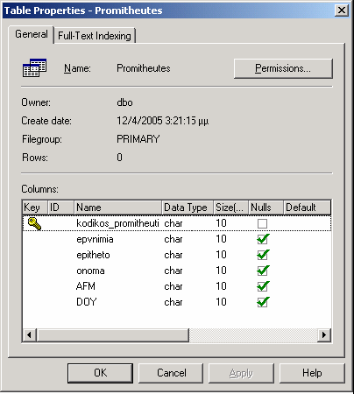Click the Name column header in grid
Screen dimensions: 354x394
pyautogui.click(x=117, y=208)
